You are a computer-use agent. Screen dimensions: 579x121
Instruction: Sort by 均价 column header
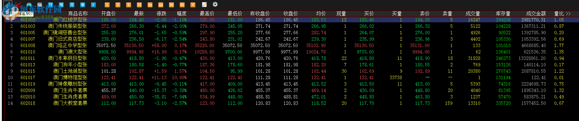[x=321, y=14]
